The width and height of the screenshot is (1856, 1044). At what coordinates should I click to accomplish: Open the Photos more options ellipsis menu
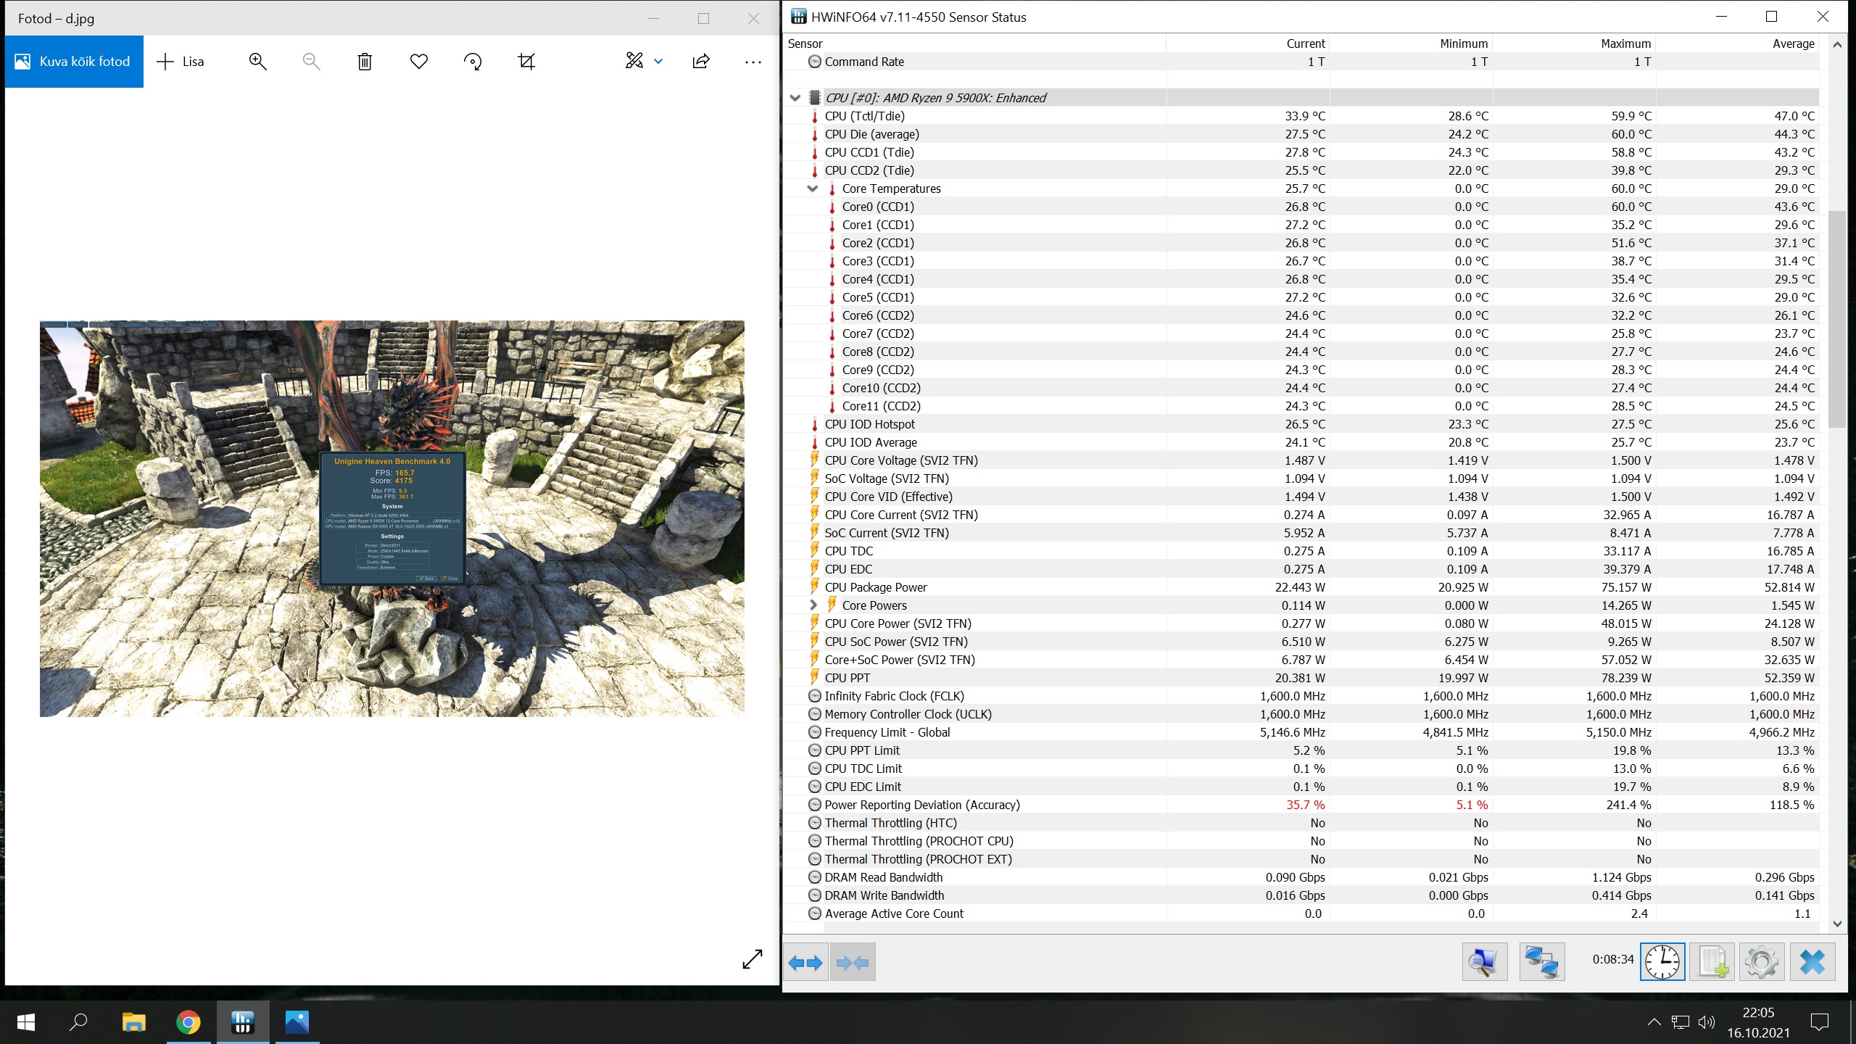[x=753, y=62]
